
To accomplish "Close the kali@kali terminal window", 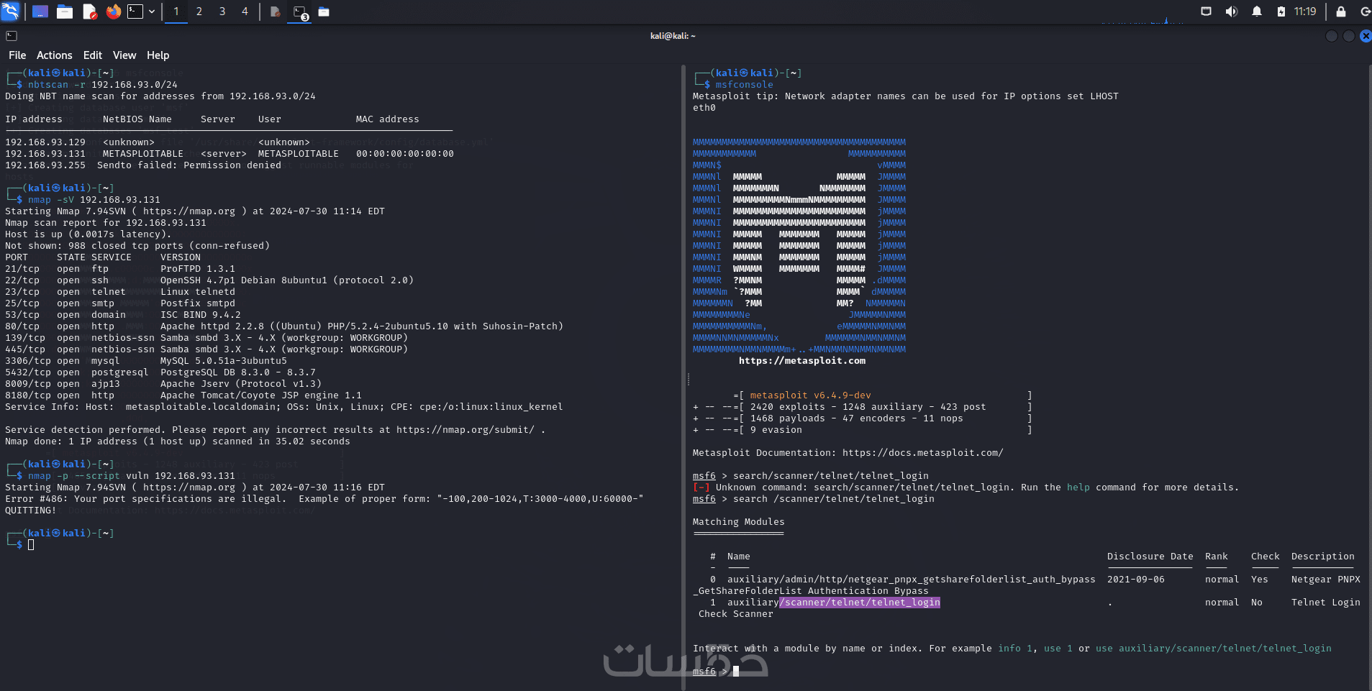I will click(1366, 36).
